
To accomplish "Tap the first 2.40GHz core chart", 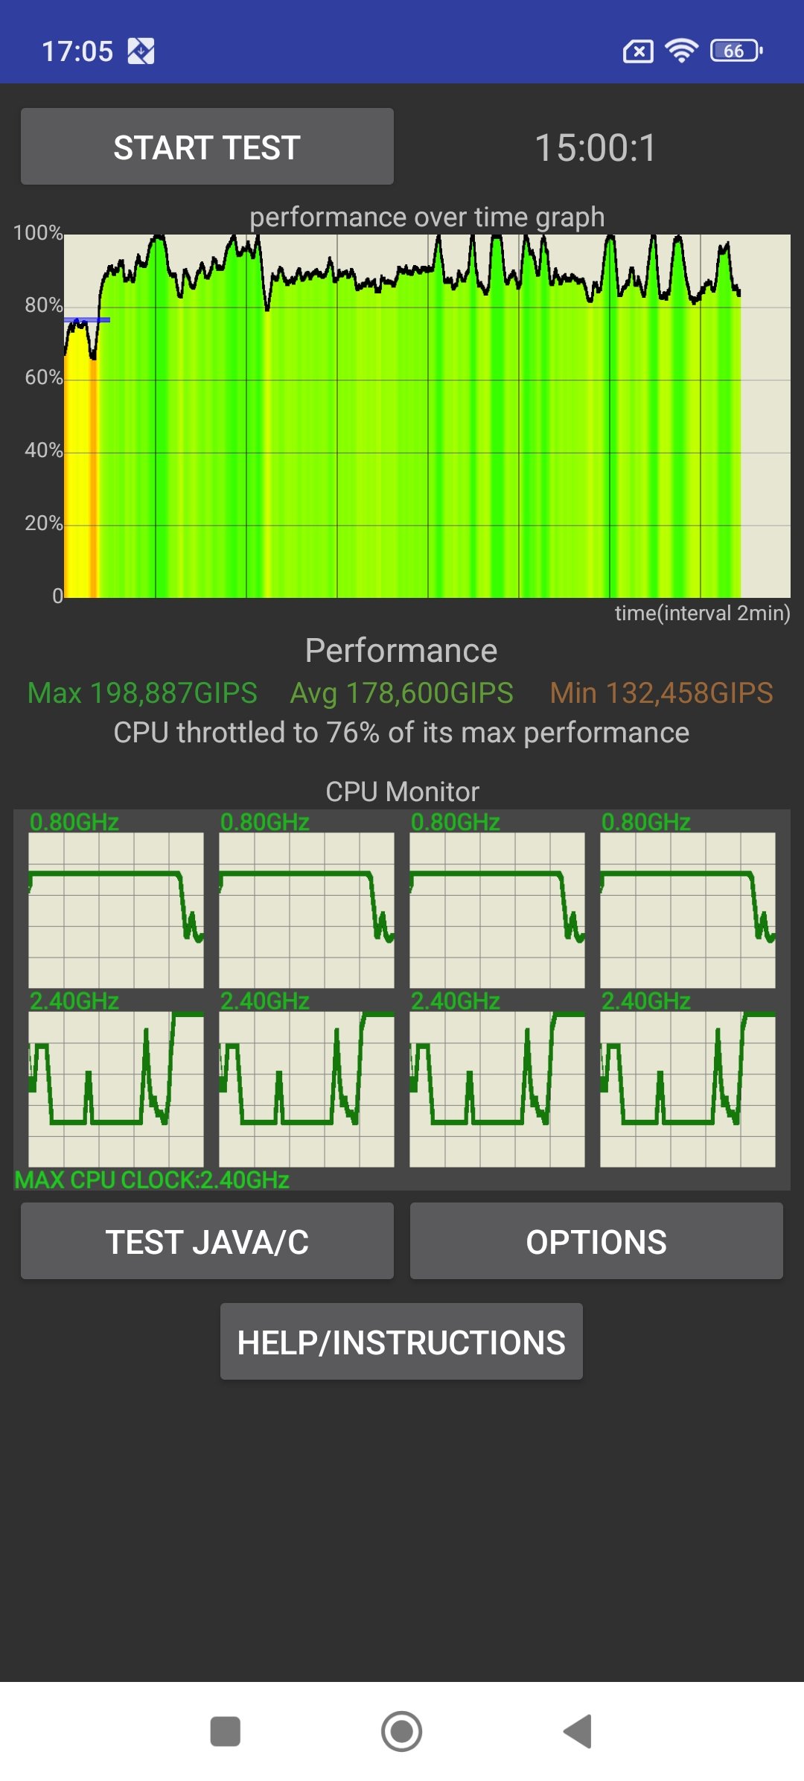I will (x=116, y=1089).
